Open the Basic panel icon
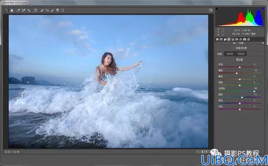 (x=217, y=39)
